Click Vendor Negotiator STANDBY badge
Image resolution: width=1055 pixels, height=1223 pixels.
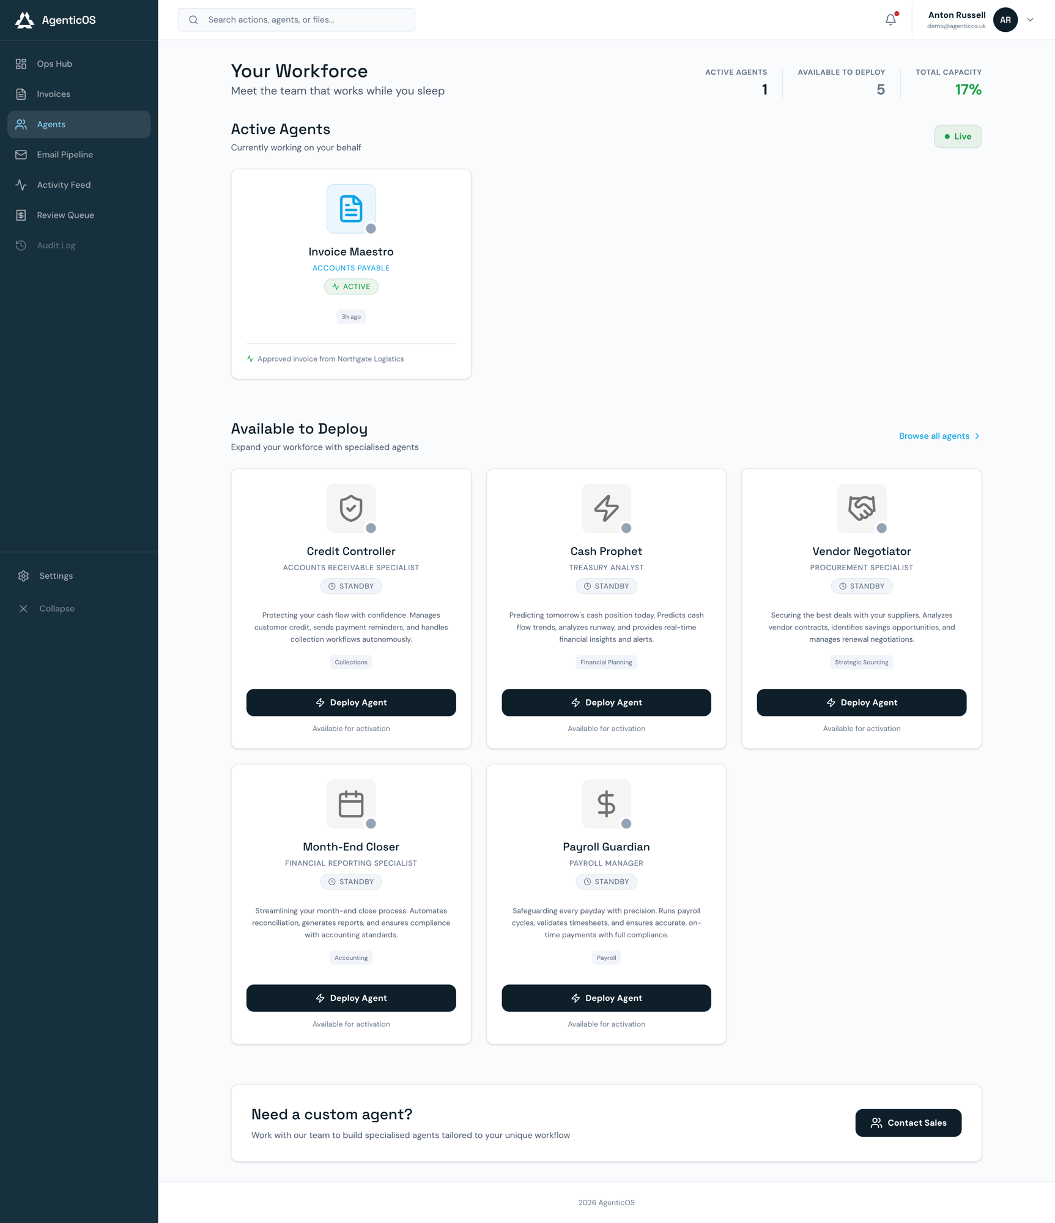(x=861, y=586)
